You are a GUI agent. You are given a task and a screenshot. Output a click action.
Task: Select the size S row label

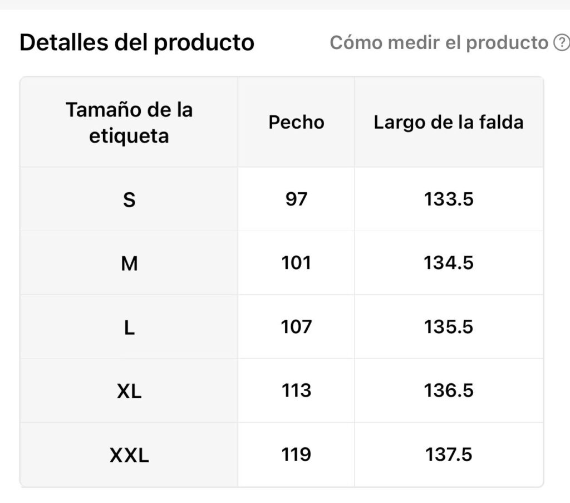coord(129,199)
